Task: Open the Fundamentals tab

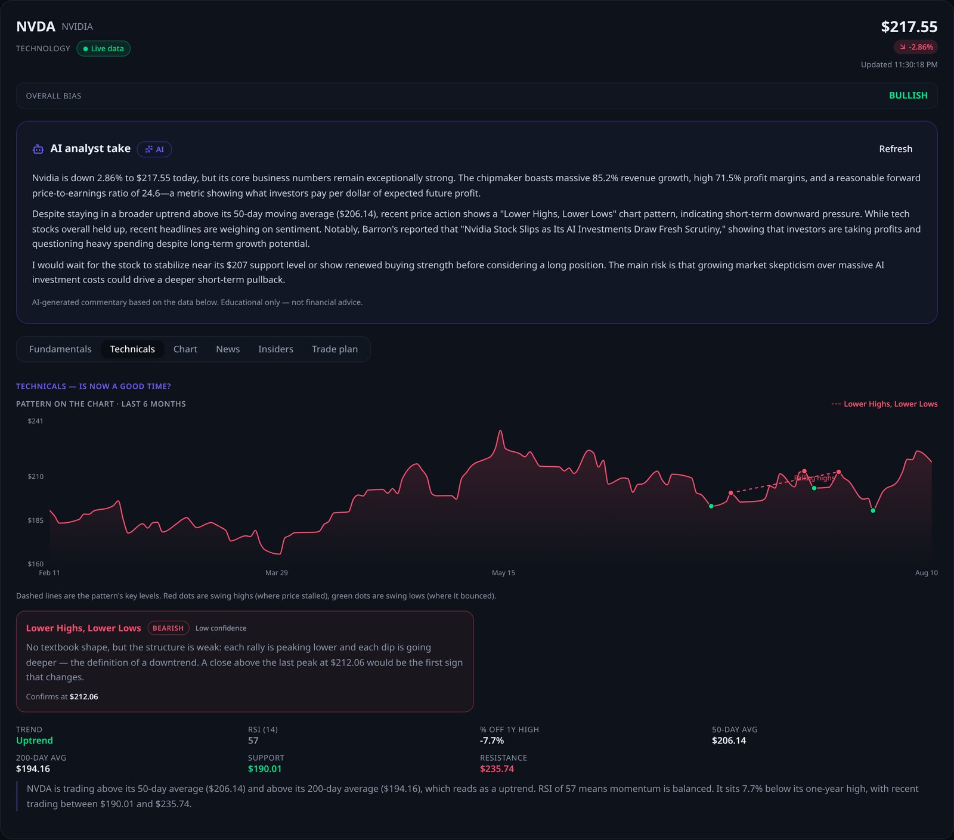Action: 60,349
